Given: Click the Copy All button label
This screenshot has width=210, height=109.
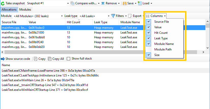Looking at the screenshot, I should (x=58, y=59).
